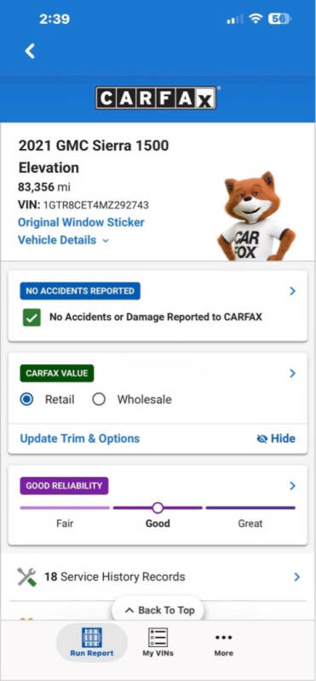Image resolution: width=316 pixels, height=681 pixels.
Task: Tap the Car Fox mascot image
Action: 256,216
